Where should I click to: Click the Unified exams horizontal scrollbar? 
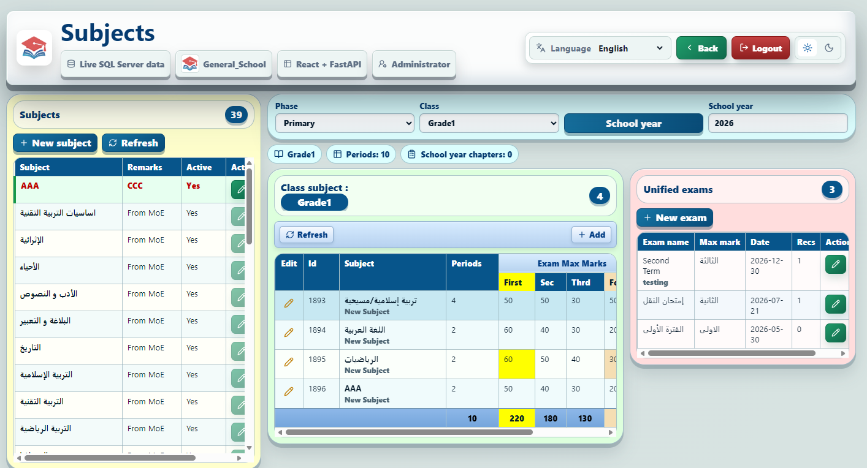tap(731, 353)
